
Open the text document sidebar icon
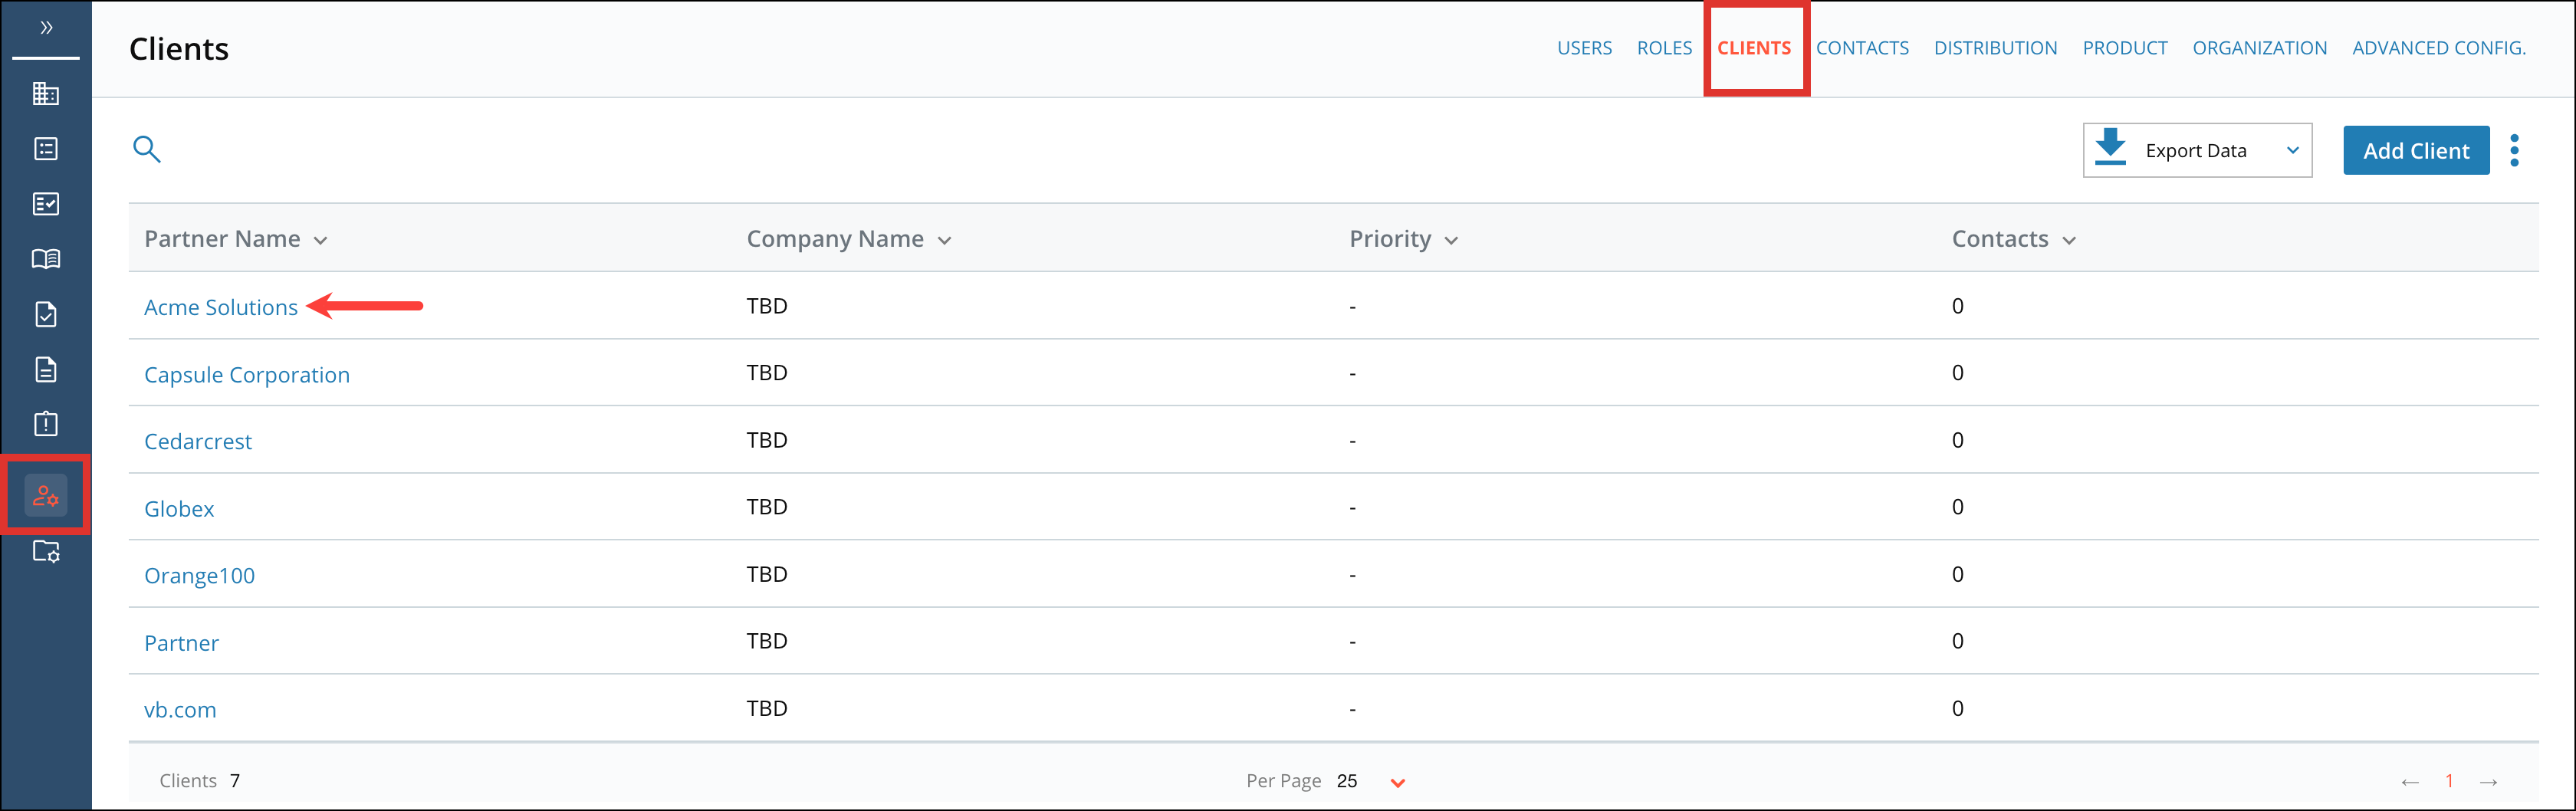(46, 369)
